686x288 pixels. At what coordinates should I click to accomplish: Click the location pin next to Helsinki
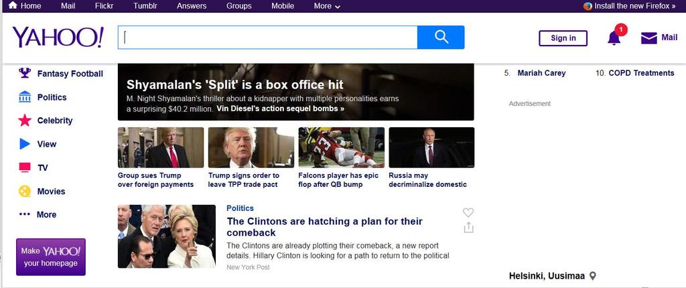(x=593, y=276)
